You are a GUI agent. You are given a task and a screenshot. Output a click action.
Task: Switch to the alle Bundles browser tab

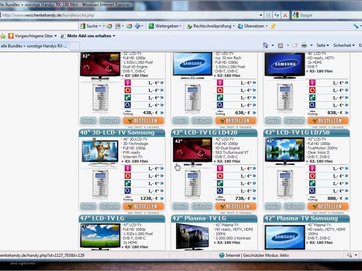34,46
